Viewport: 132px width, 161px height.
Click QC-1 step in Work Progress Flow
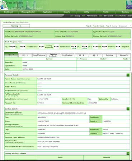[18, 47]
